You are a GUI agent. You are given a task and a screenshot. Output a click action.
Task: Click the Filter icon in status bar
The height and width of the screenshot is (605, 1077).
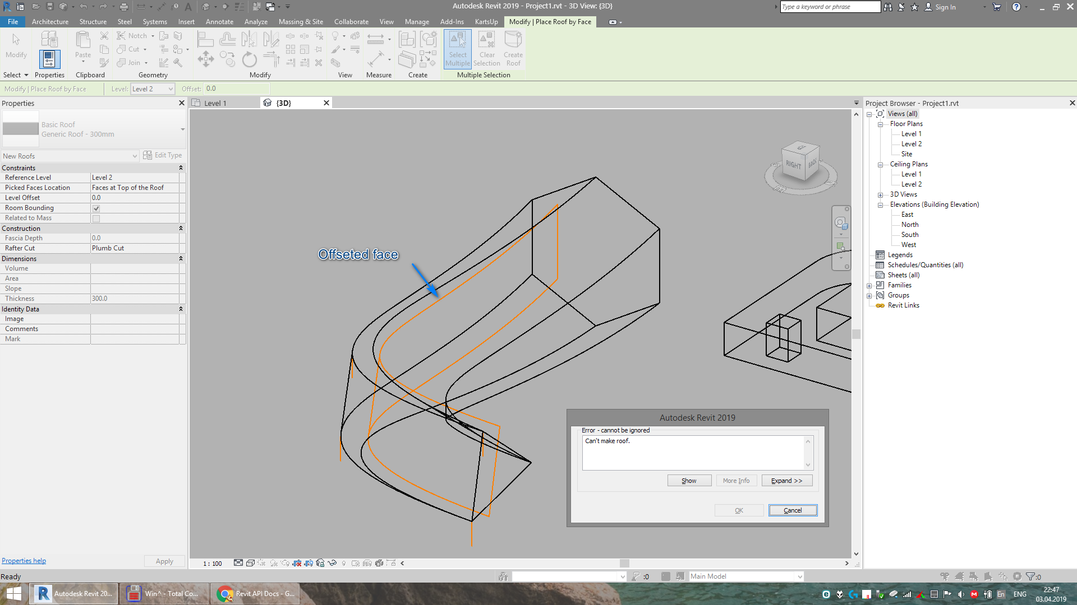pyautogui.click(x=1030, y=576)
